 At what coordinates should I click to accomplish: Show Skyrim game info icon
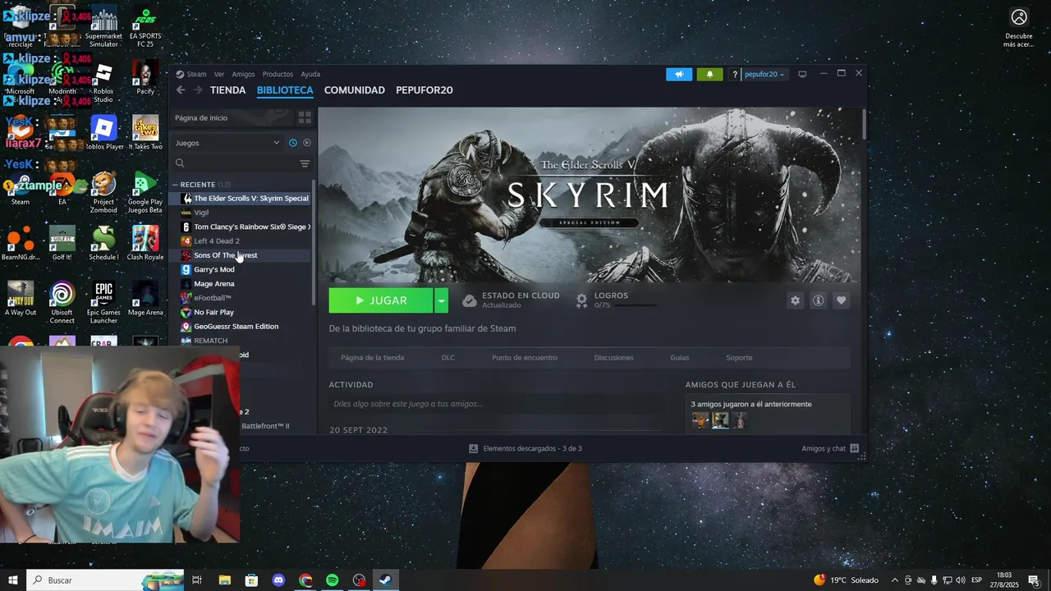pyautogui.click(x=818, y=300)
